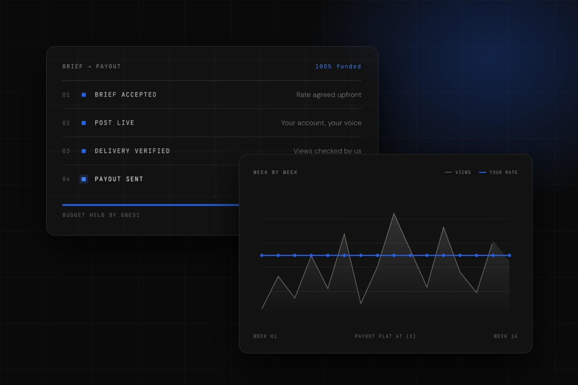Image resolution: width=578 pixels, height=385 pixels.
Task: Click step number "01" in the Brief card
Action: coord(66,95)
